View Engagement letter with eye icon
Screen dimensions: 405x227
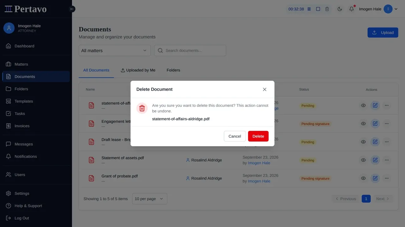coord(363,124)
